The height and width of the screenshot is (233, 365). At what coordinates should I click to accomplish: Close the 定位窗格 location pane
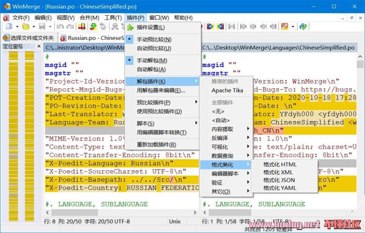pos(39,47)
